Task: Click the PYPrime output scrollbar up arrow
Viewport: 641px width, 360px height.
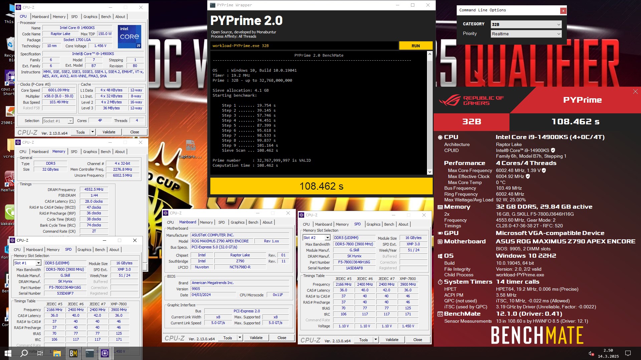Action: (x=430, y=54)
